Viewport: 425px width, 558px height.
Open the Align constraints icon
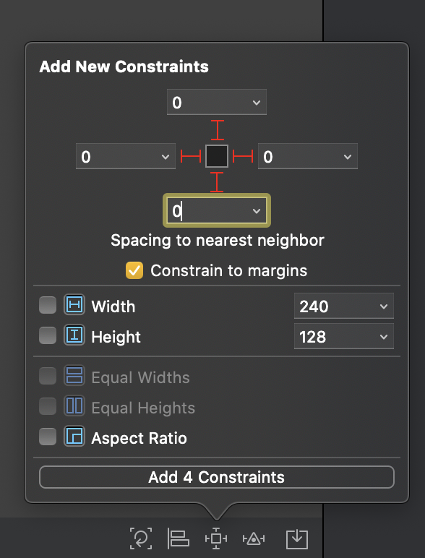178,538
